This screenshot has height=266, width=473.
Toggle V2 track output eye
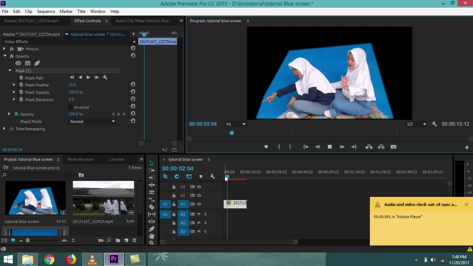(x=199, y=195)
